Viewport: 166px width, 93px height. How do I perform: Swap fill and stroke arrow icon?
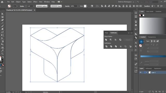pos(3,57)
